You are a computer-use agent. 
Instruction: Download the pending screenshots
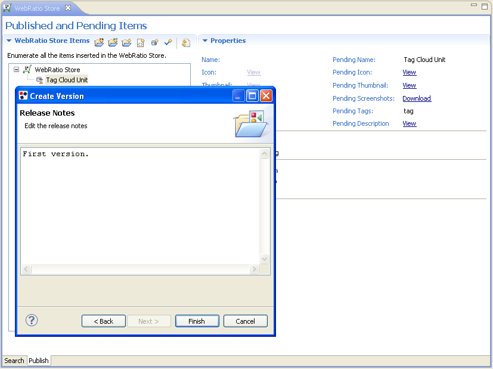(417, 98)
